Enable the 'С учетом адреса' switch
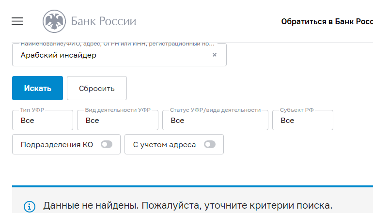373x213 pixels. (x=210, y=144)
